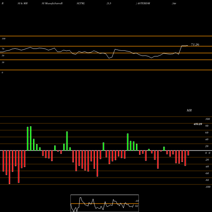212x212 pixels.
Task: Click the -100 label on MR scale
Action: point(208,187)
